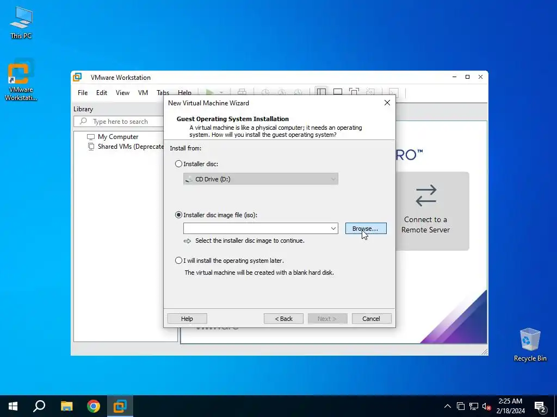Toggle the thumbnail bar toolbar icon
The width and height of the screenshot is (557, 417).
click(x=337, y=92)
